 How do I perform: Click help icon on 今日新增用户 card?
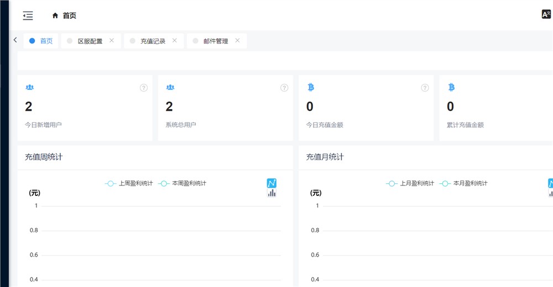pos(144,88)
